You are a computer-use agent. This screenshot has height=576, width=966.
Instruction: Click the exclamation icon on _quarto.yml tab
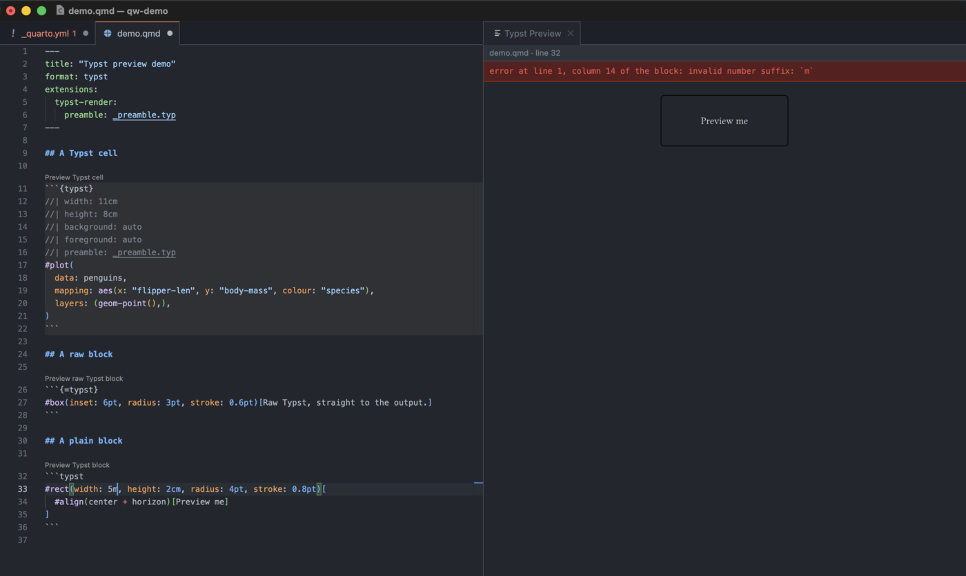click(12, 33)
